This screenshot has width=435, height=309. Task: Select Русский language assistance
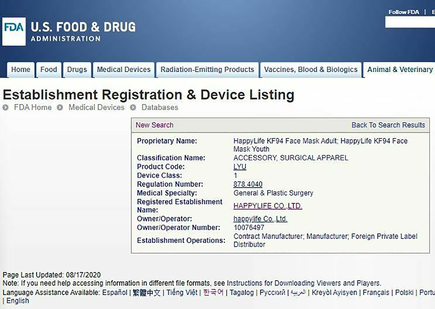pyautogui.click(x=273, y=293)
